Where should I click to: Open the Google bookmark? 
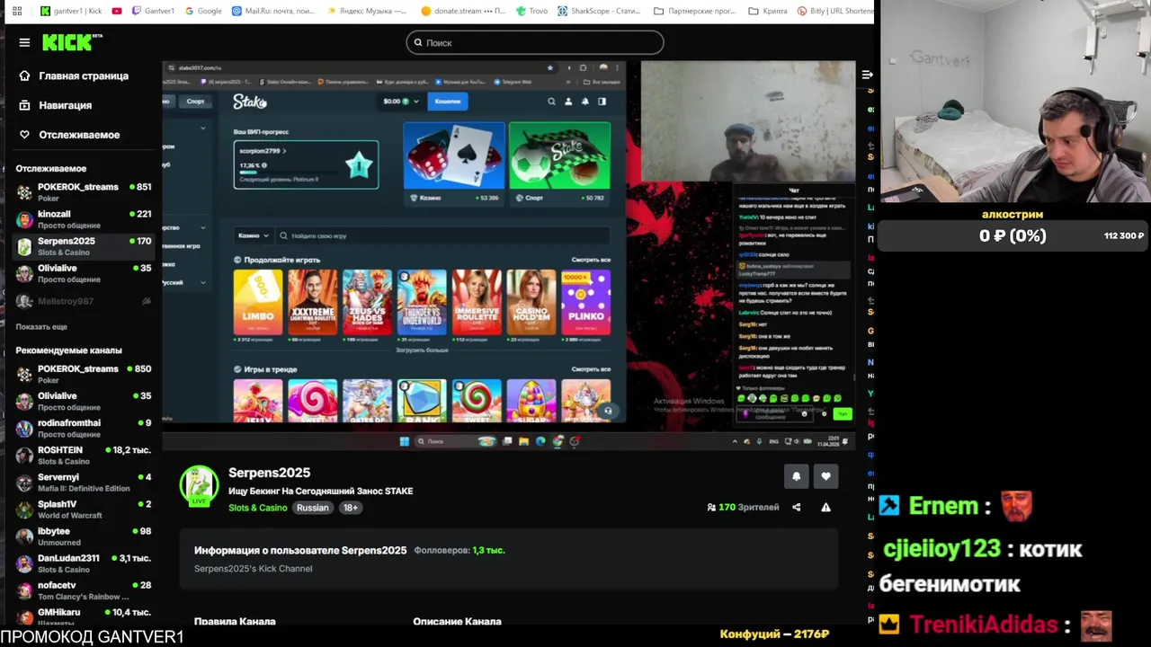[203, 11]
